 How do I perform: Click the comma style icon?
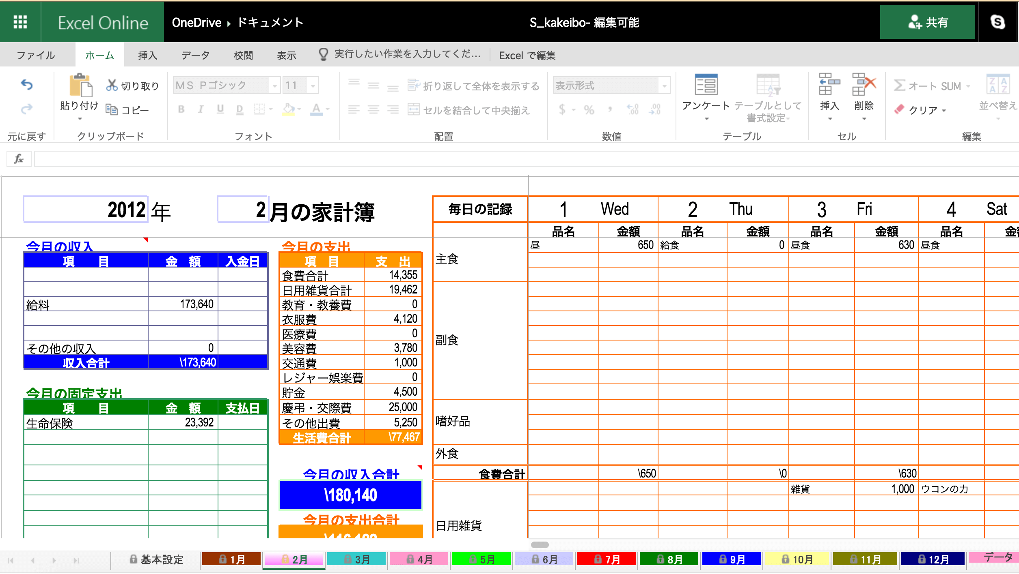(x=610, y=109)
